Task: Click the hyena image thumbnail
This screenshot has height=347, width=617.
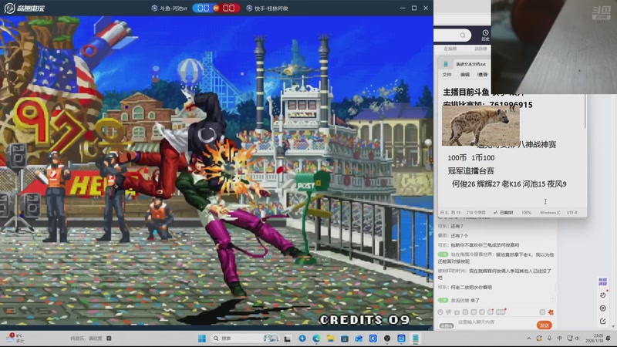Action: click(x=480, y=126)
